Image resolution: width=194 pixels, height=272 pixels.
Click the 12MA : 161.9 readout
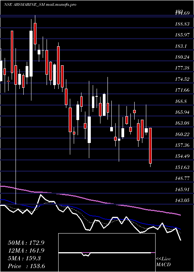[26, 251]
